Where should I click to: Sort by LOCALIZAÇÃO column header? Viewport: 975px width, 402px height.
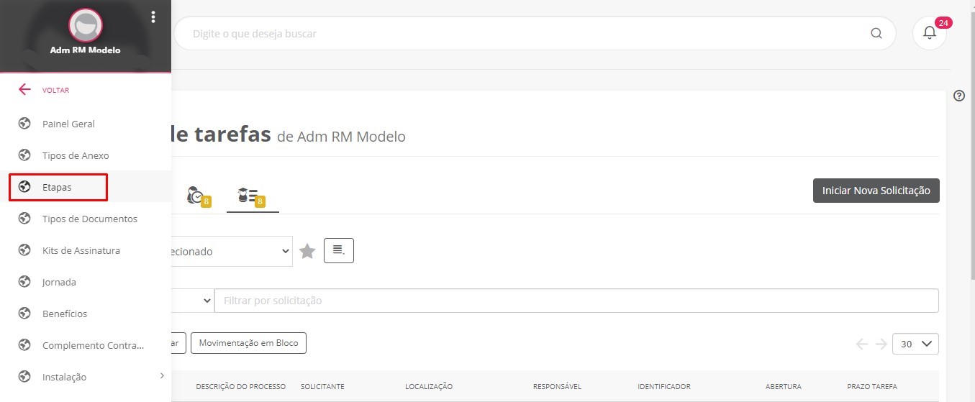coord(429,387)
